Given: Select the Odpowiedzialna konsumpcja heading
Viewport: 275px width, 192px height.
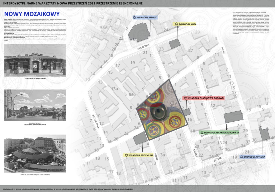Looking at the screenshot, I should (x=11, y=28).
